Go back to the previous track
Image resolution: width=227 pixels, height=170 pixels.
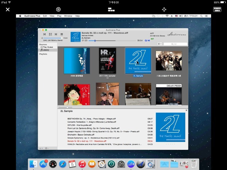45,34
